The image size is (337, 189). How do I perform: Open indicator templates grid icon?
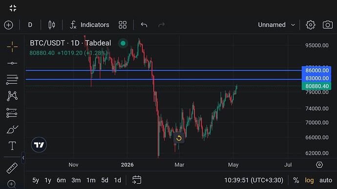click(123, 25)
